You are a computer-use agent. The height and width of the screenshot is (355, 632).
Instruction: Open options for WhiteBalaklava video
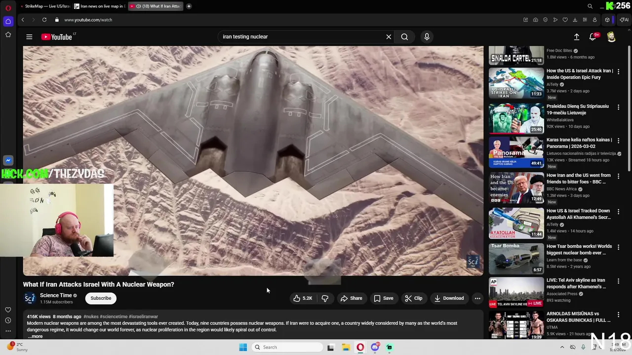(618, 107)
